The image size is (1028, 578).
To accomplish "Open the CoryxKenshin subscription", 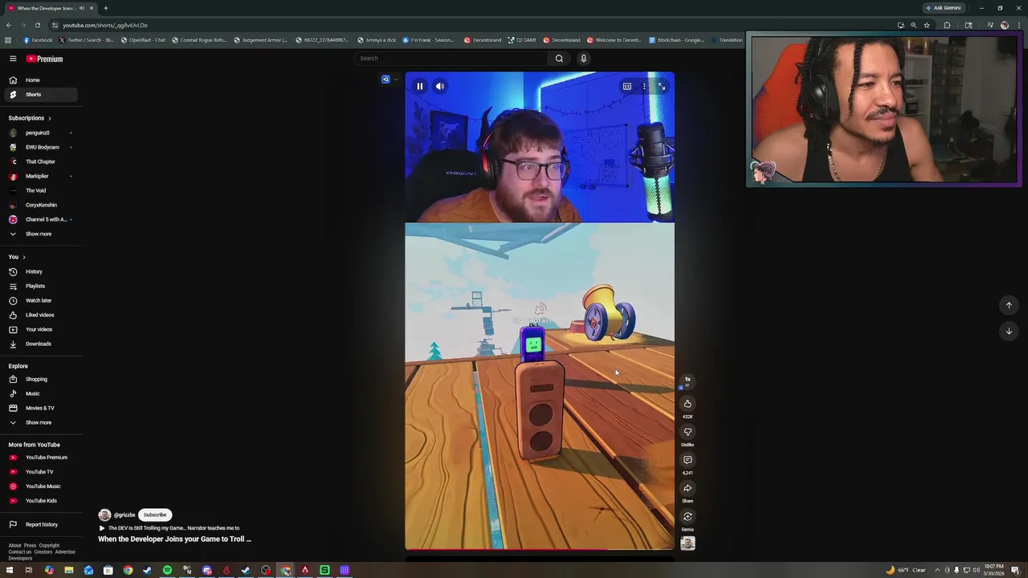I will (x=39, y=205).
